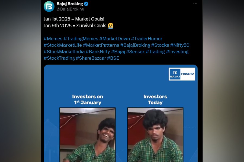This screenshot has width=244, height=162.
Task: Open the #Sensex hashtag
Action: [x=135, y=52]
